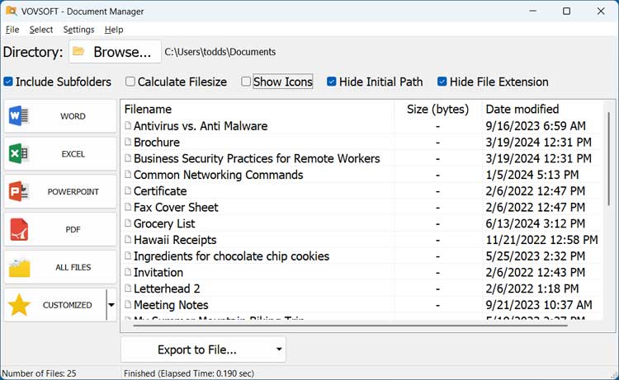
Task: Select the Grocery List file name
Action: (164, 223)
